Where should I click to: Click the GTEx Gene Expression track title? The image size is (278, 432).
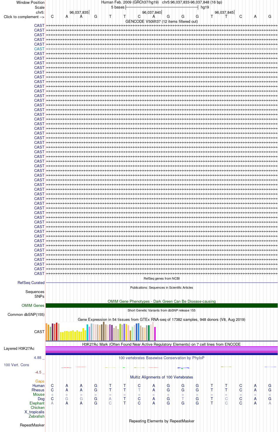pyautogui.click(x=162, y=319)
